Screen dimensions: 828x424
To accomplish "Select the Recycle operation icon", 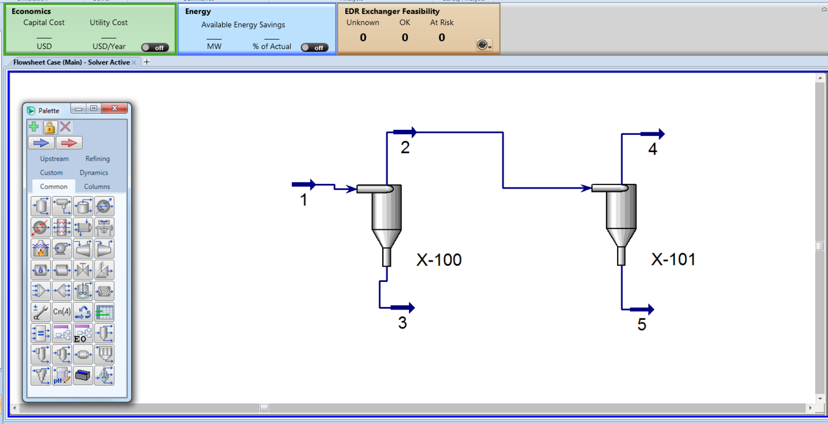I will click(x=83, y=312).
